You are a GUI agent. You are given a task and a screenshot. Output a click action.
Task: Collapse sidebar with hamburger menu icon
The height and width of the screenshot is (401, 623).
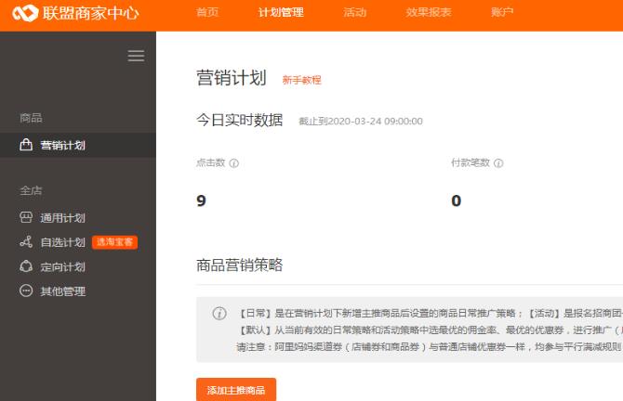[136, 56]
